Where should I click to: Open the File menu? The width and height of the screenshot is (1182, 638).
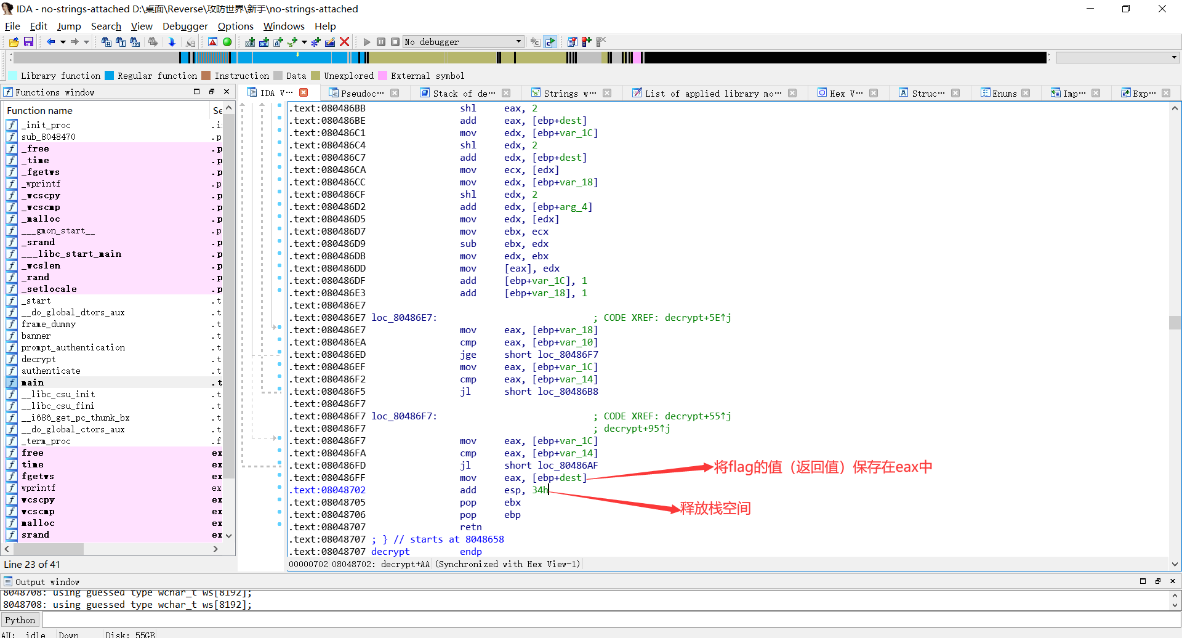click(x=12, y=26)
